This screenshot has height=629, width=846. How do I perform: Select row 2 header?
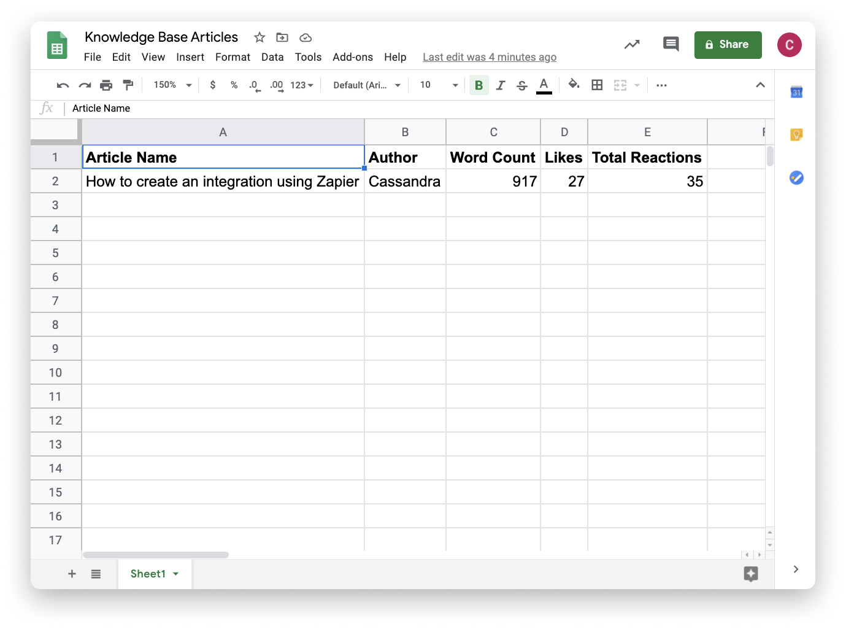pos(56,181)
